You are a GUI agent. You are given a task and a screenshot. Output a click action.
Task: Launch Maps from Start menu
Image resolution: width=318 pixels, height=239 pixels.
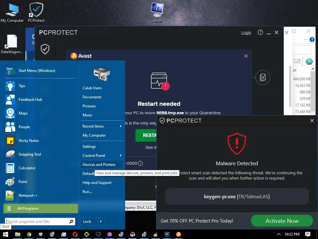point(40,113)
